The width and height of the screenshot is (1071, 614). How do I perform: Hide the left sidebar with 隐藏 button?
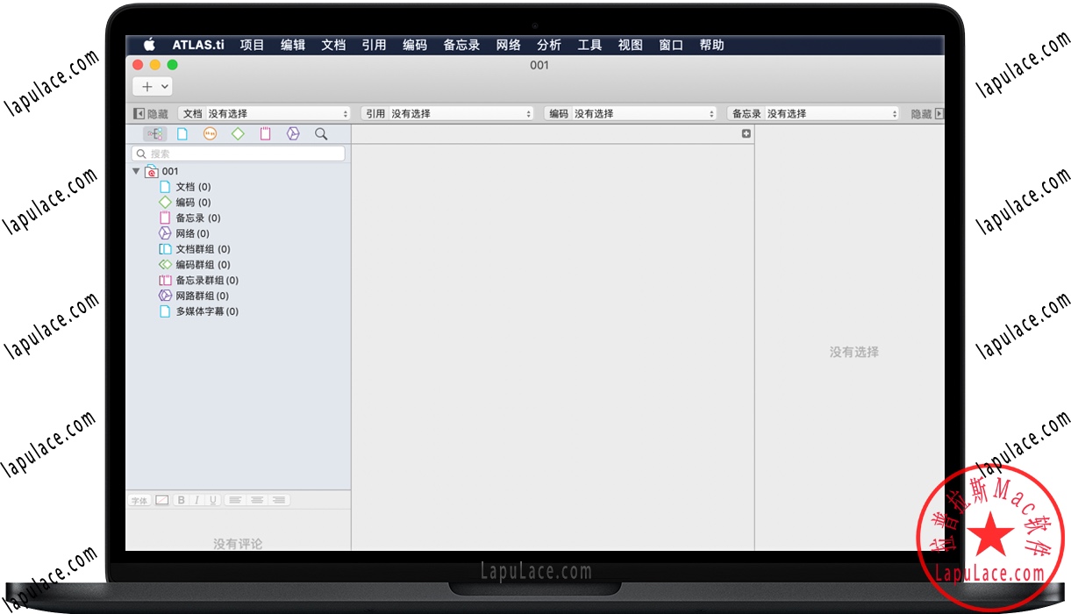click(151, 114)
